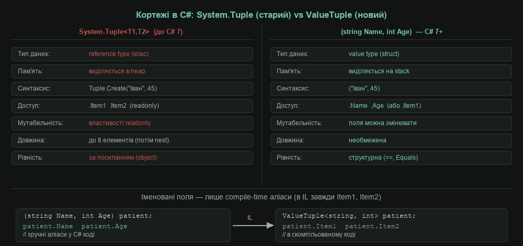Click the 'IL' label above the arrow
Image resolution: width=523 pixels, height=246 pixels.
[x=250, y=218]
